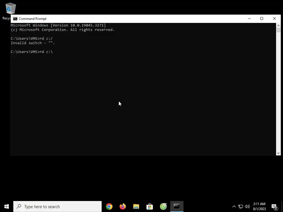Launch Firefox from the taskbar
Screen dimensions: 283x212
click(122, 206)
